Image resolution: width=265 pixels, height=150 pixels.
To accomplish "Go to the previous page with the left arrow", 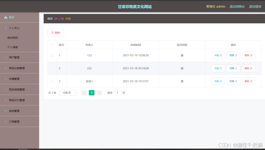I will (84, 93).
